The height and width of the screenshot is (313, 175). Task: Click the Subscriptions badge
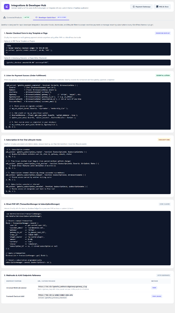[164, 140]
